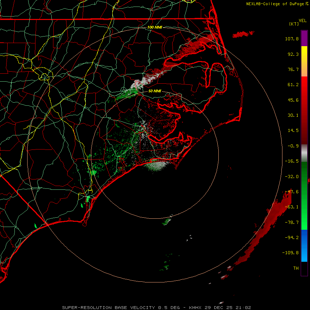Click the KMHX station identifier
This screenshot has height=310, width=310.
pos(195,308)
